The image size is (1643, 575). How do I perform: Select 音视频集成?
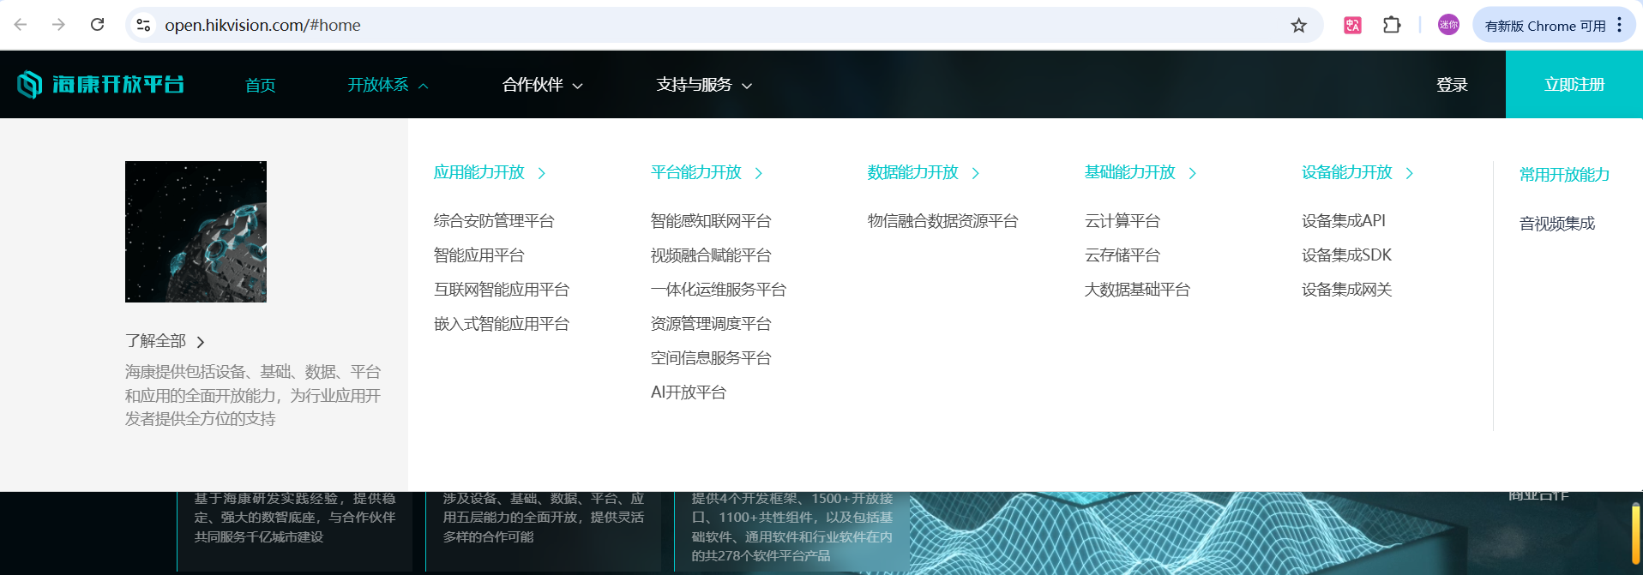[x=1557, y=224]
